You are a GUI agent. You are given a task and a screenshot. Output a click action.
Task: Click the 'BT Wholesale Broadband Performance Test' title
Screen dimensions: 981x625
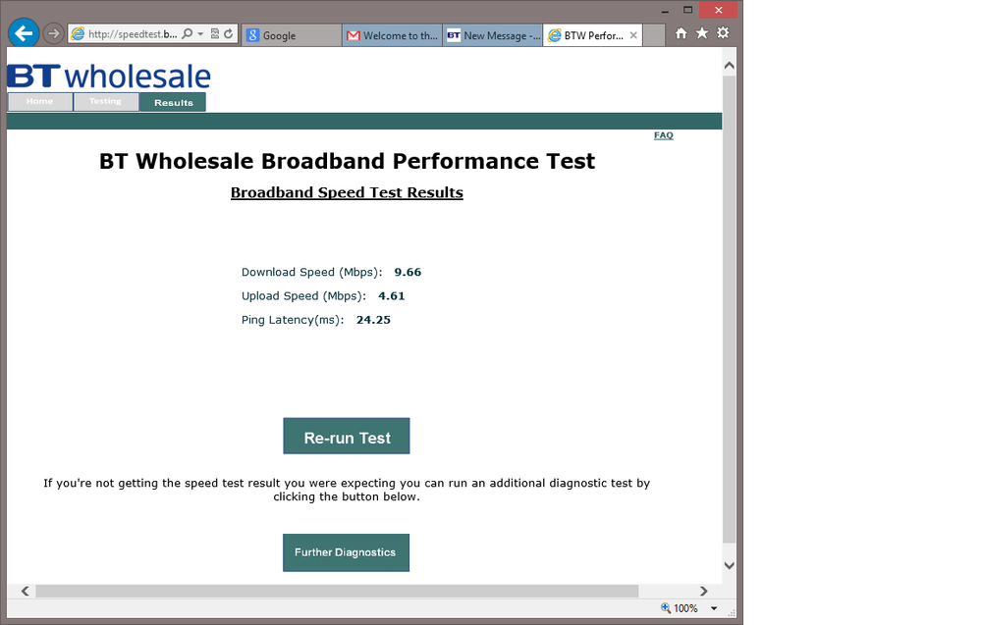click(x=347, y=161)
